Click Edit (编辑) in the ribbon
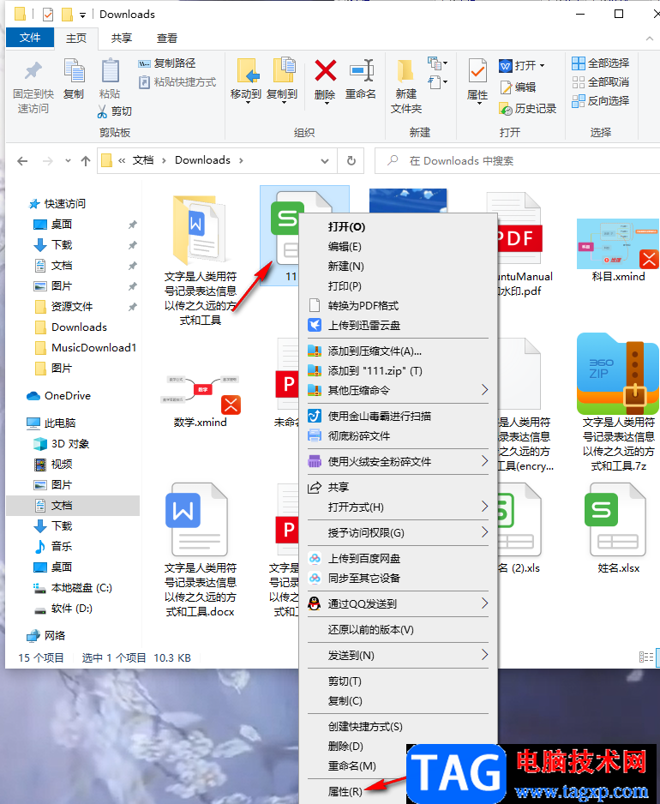This screenshot has width=660, height=804. (x=518, y=87)
